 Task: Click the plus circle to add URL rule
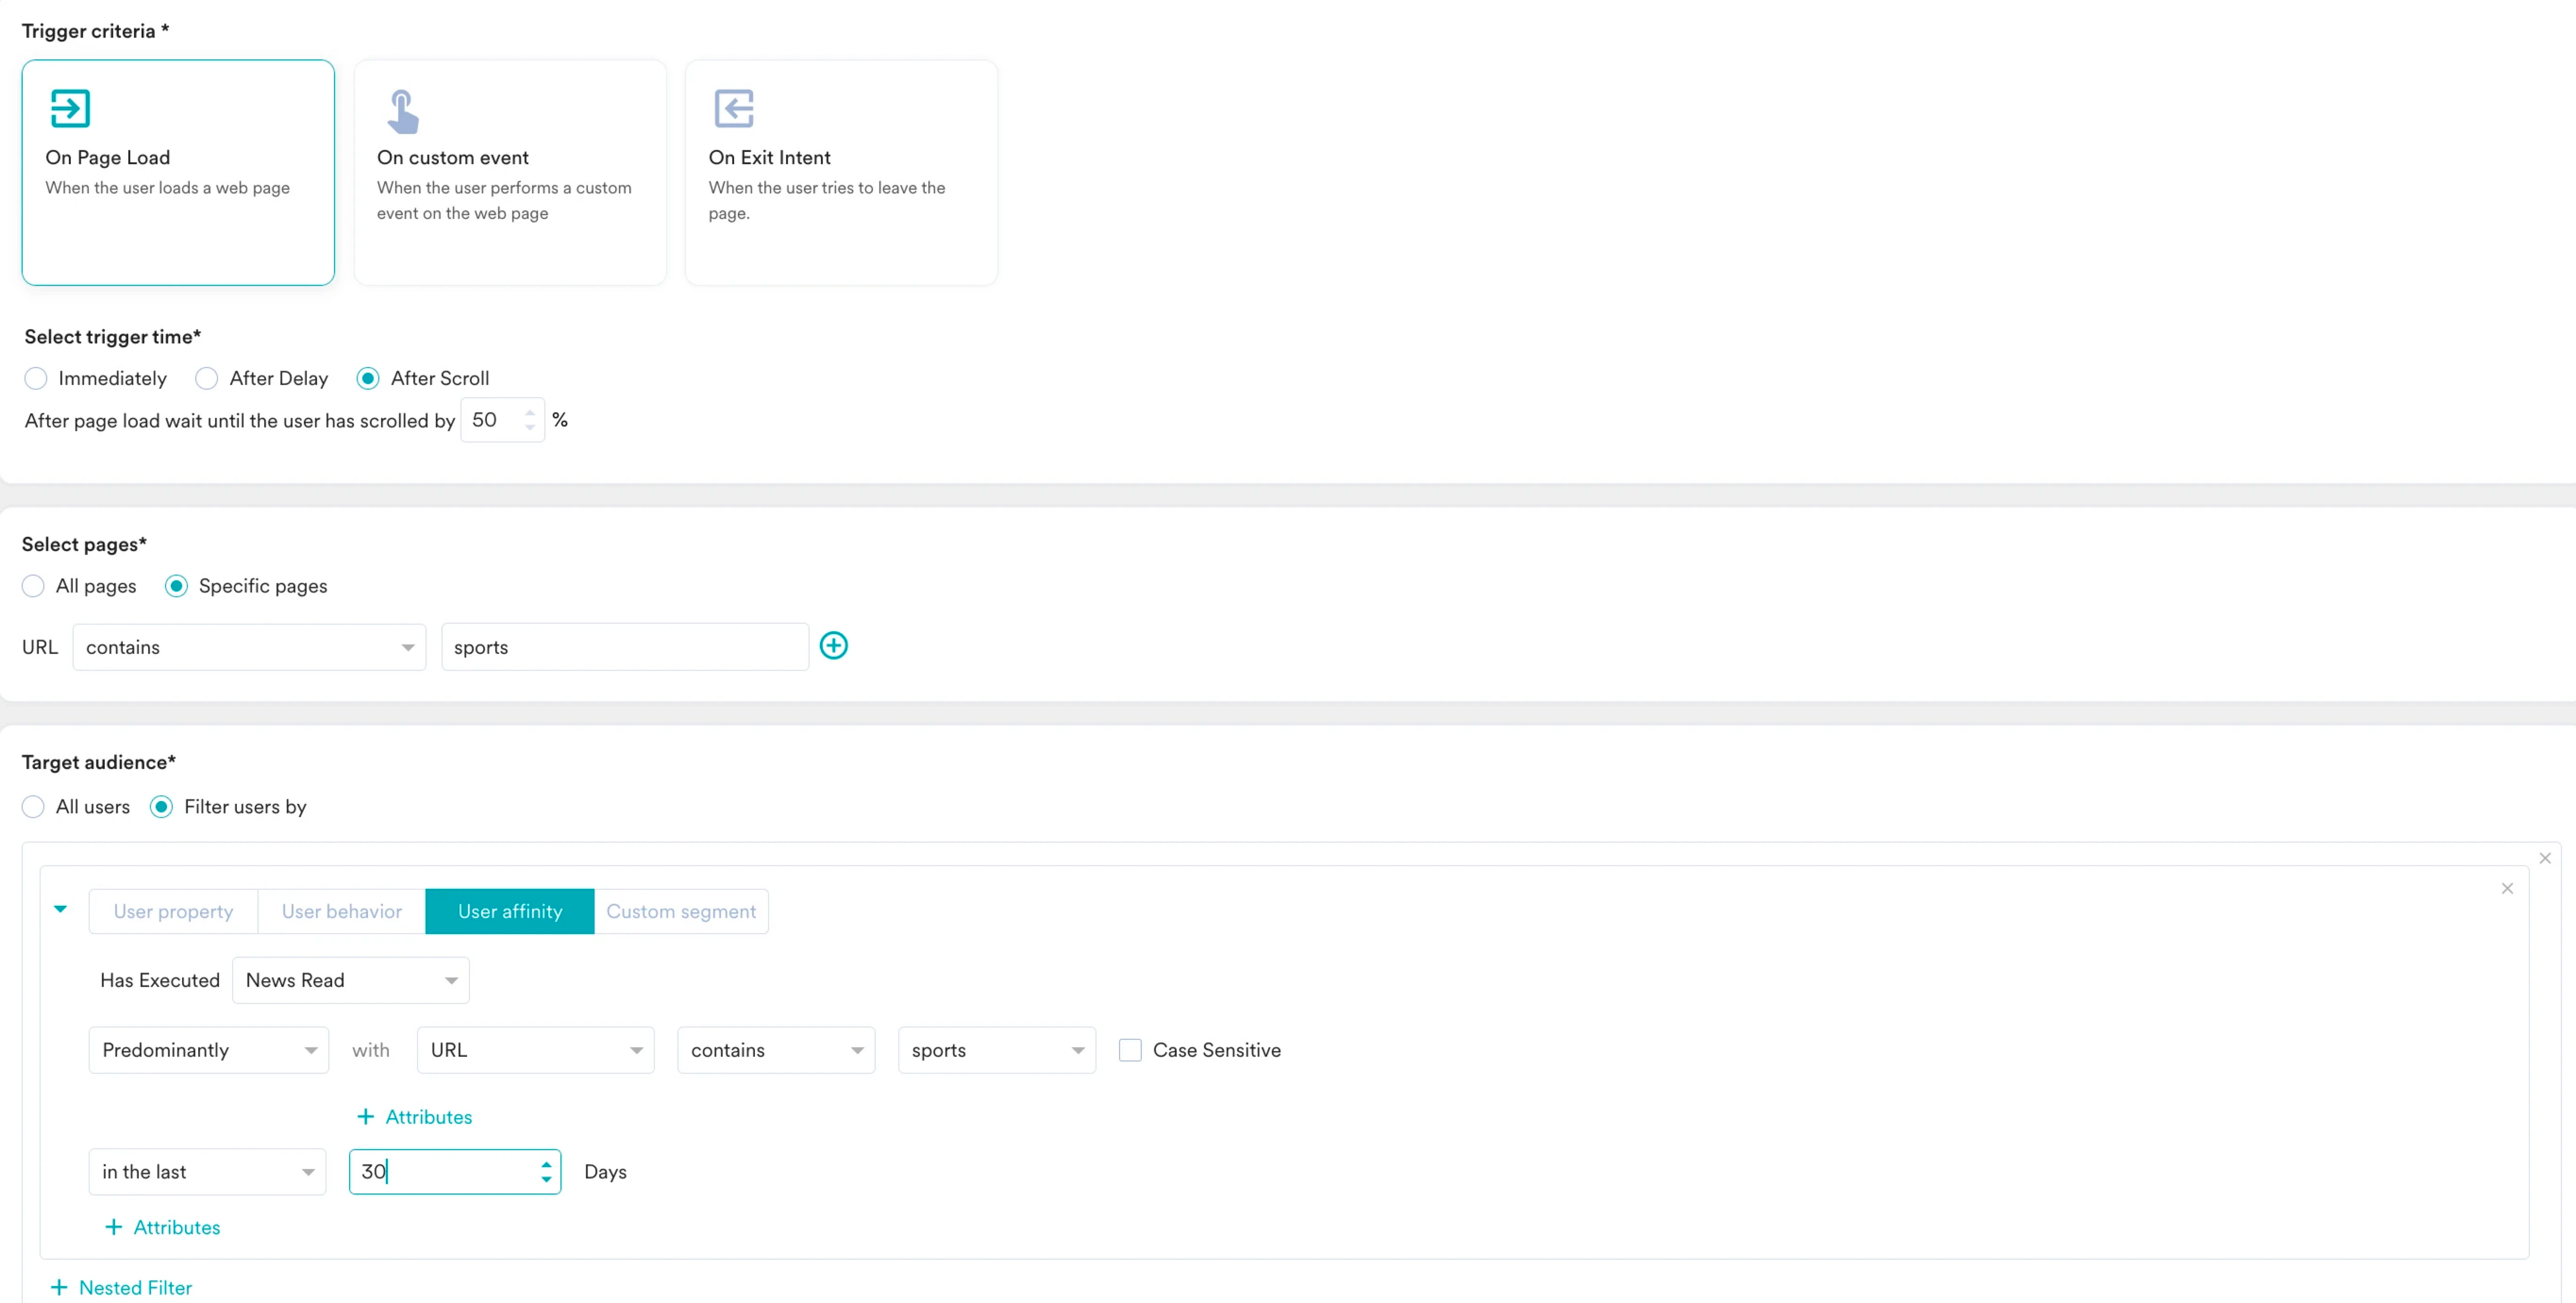tap(833, 646)
